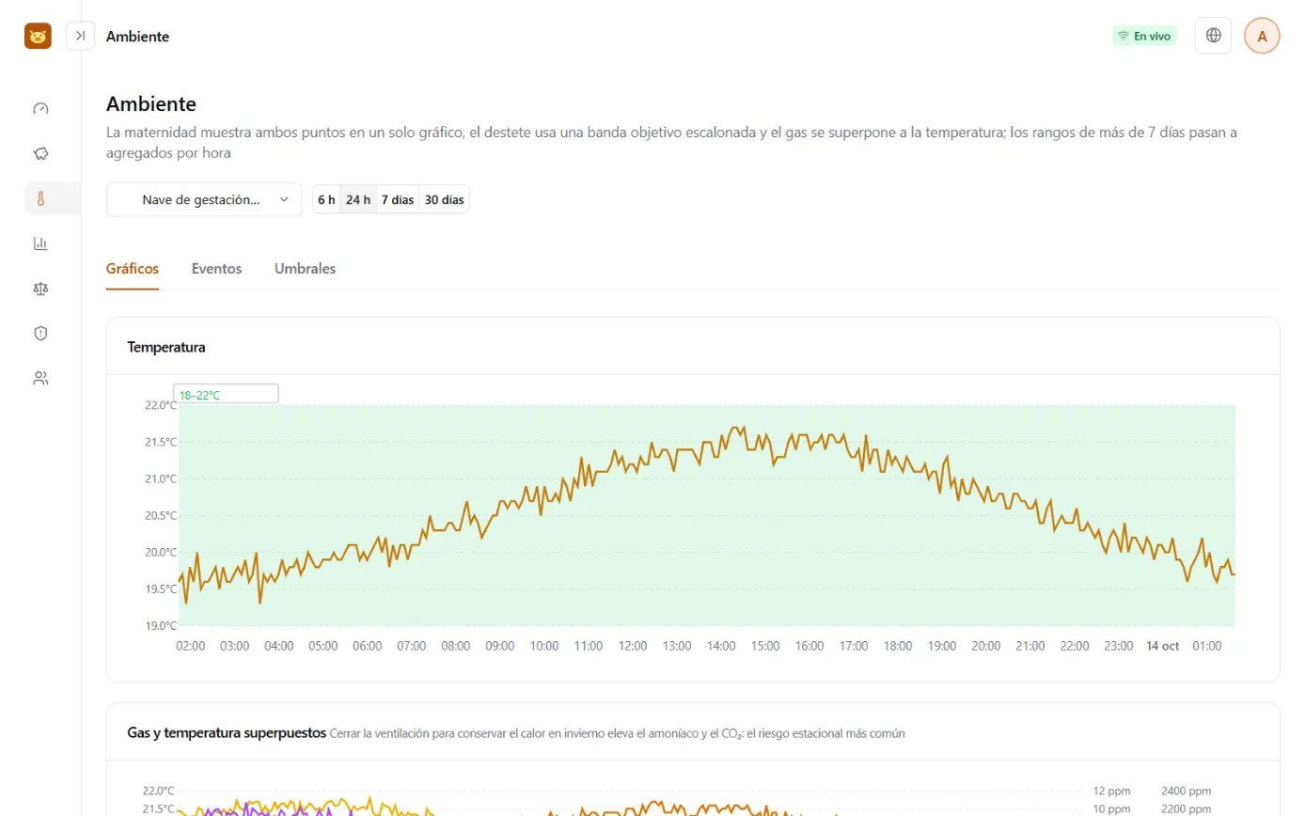Click the "22.0°C" axis label in Temperatura chart
The image size is (1305, 816).
159,405
